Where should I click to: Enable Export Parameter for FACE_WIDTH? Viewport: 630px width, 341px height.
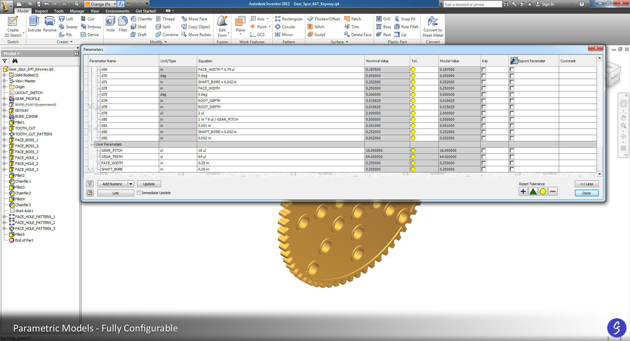(x=512, y=163)
